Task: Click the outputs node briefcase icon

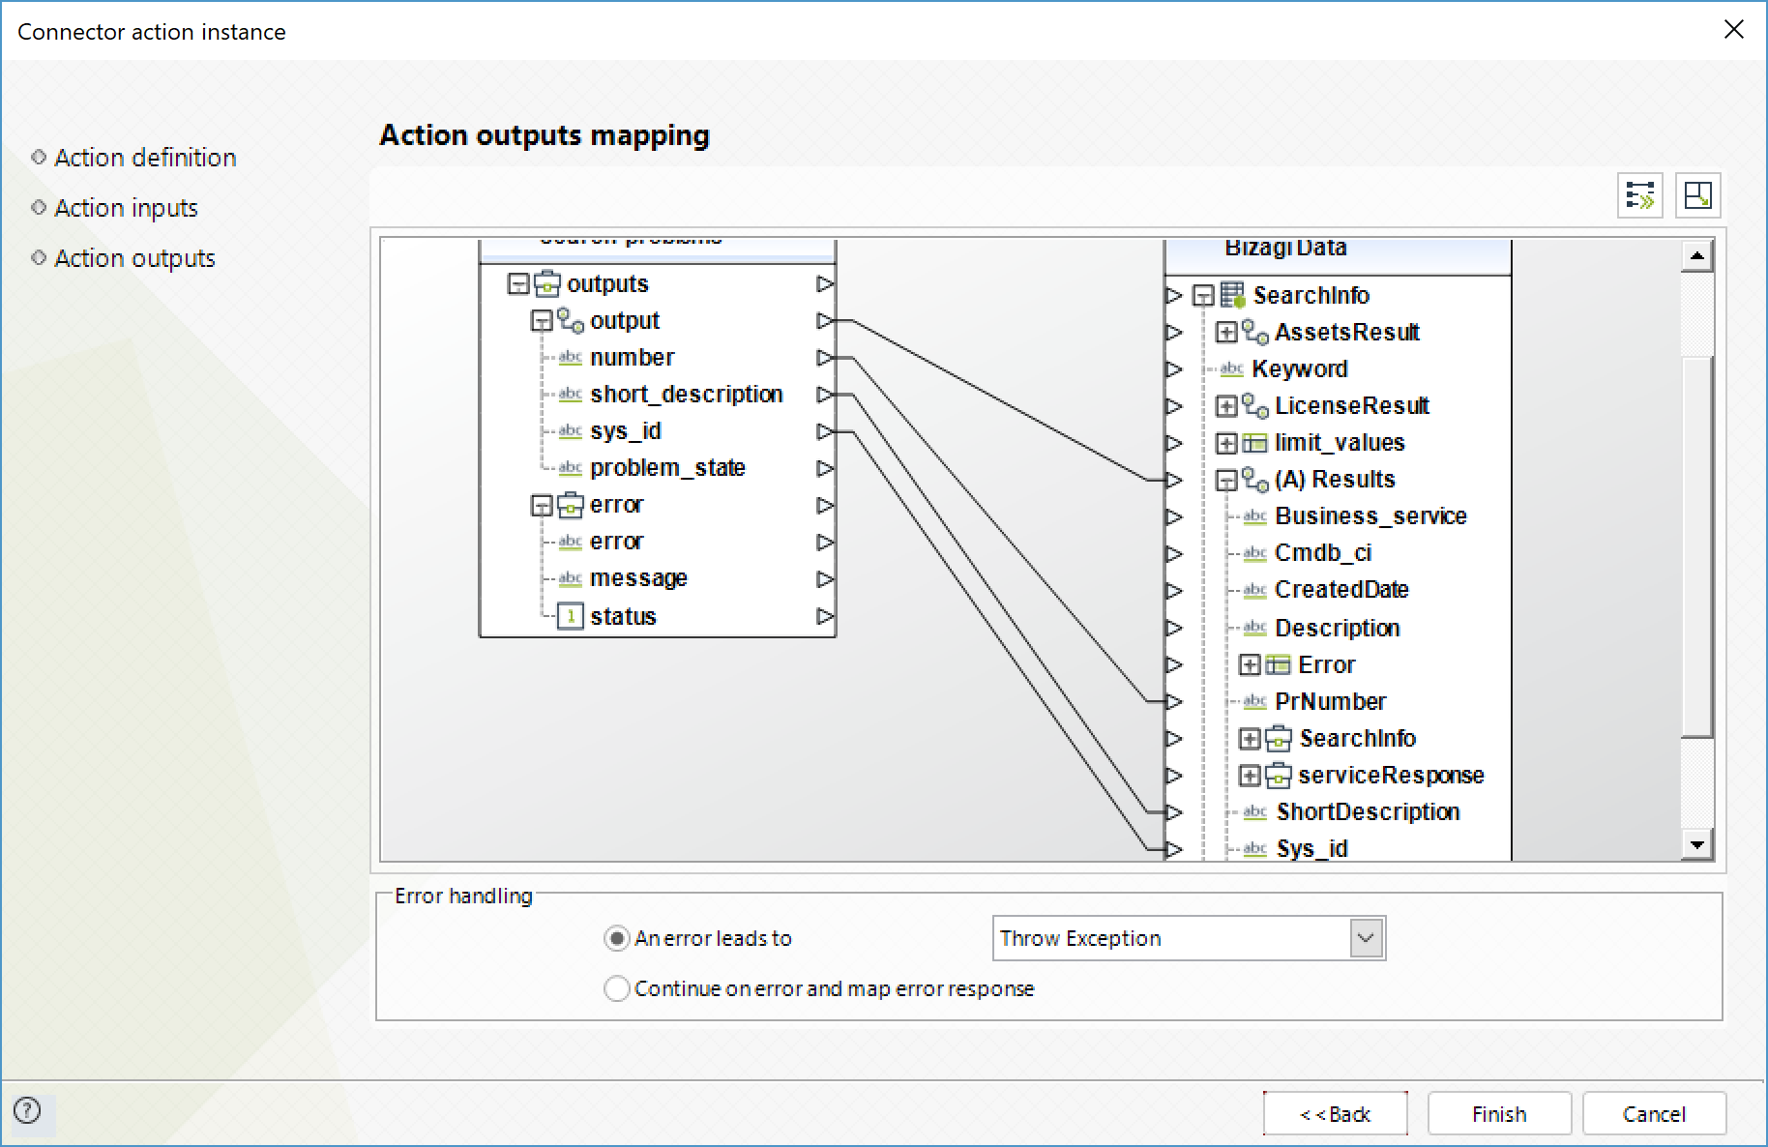Action: pos(547,283)
